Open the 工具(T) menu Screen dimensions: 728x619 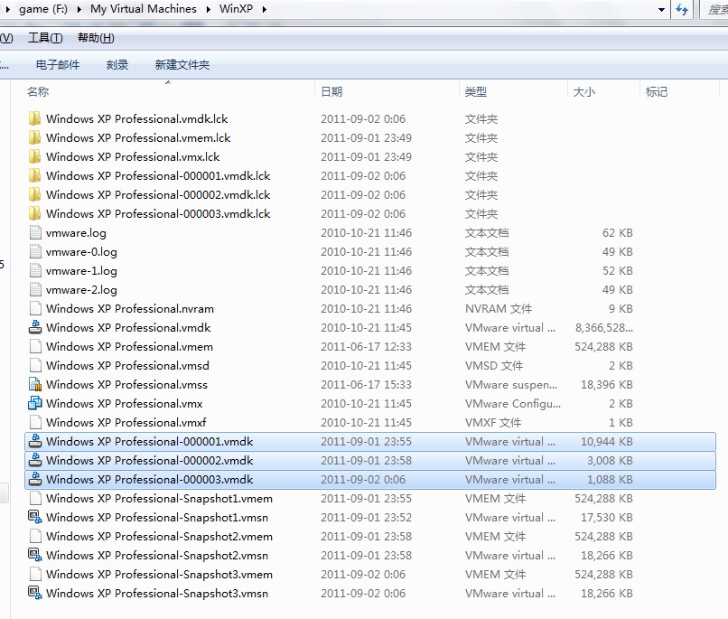[45, 38]
